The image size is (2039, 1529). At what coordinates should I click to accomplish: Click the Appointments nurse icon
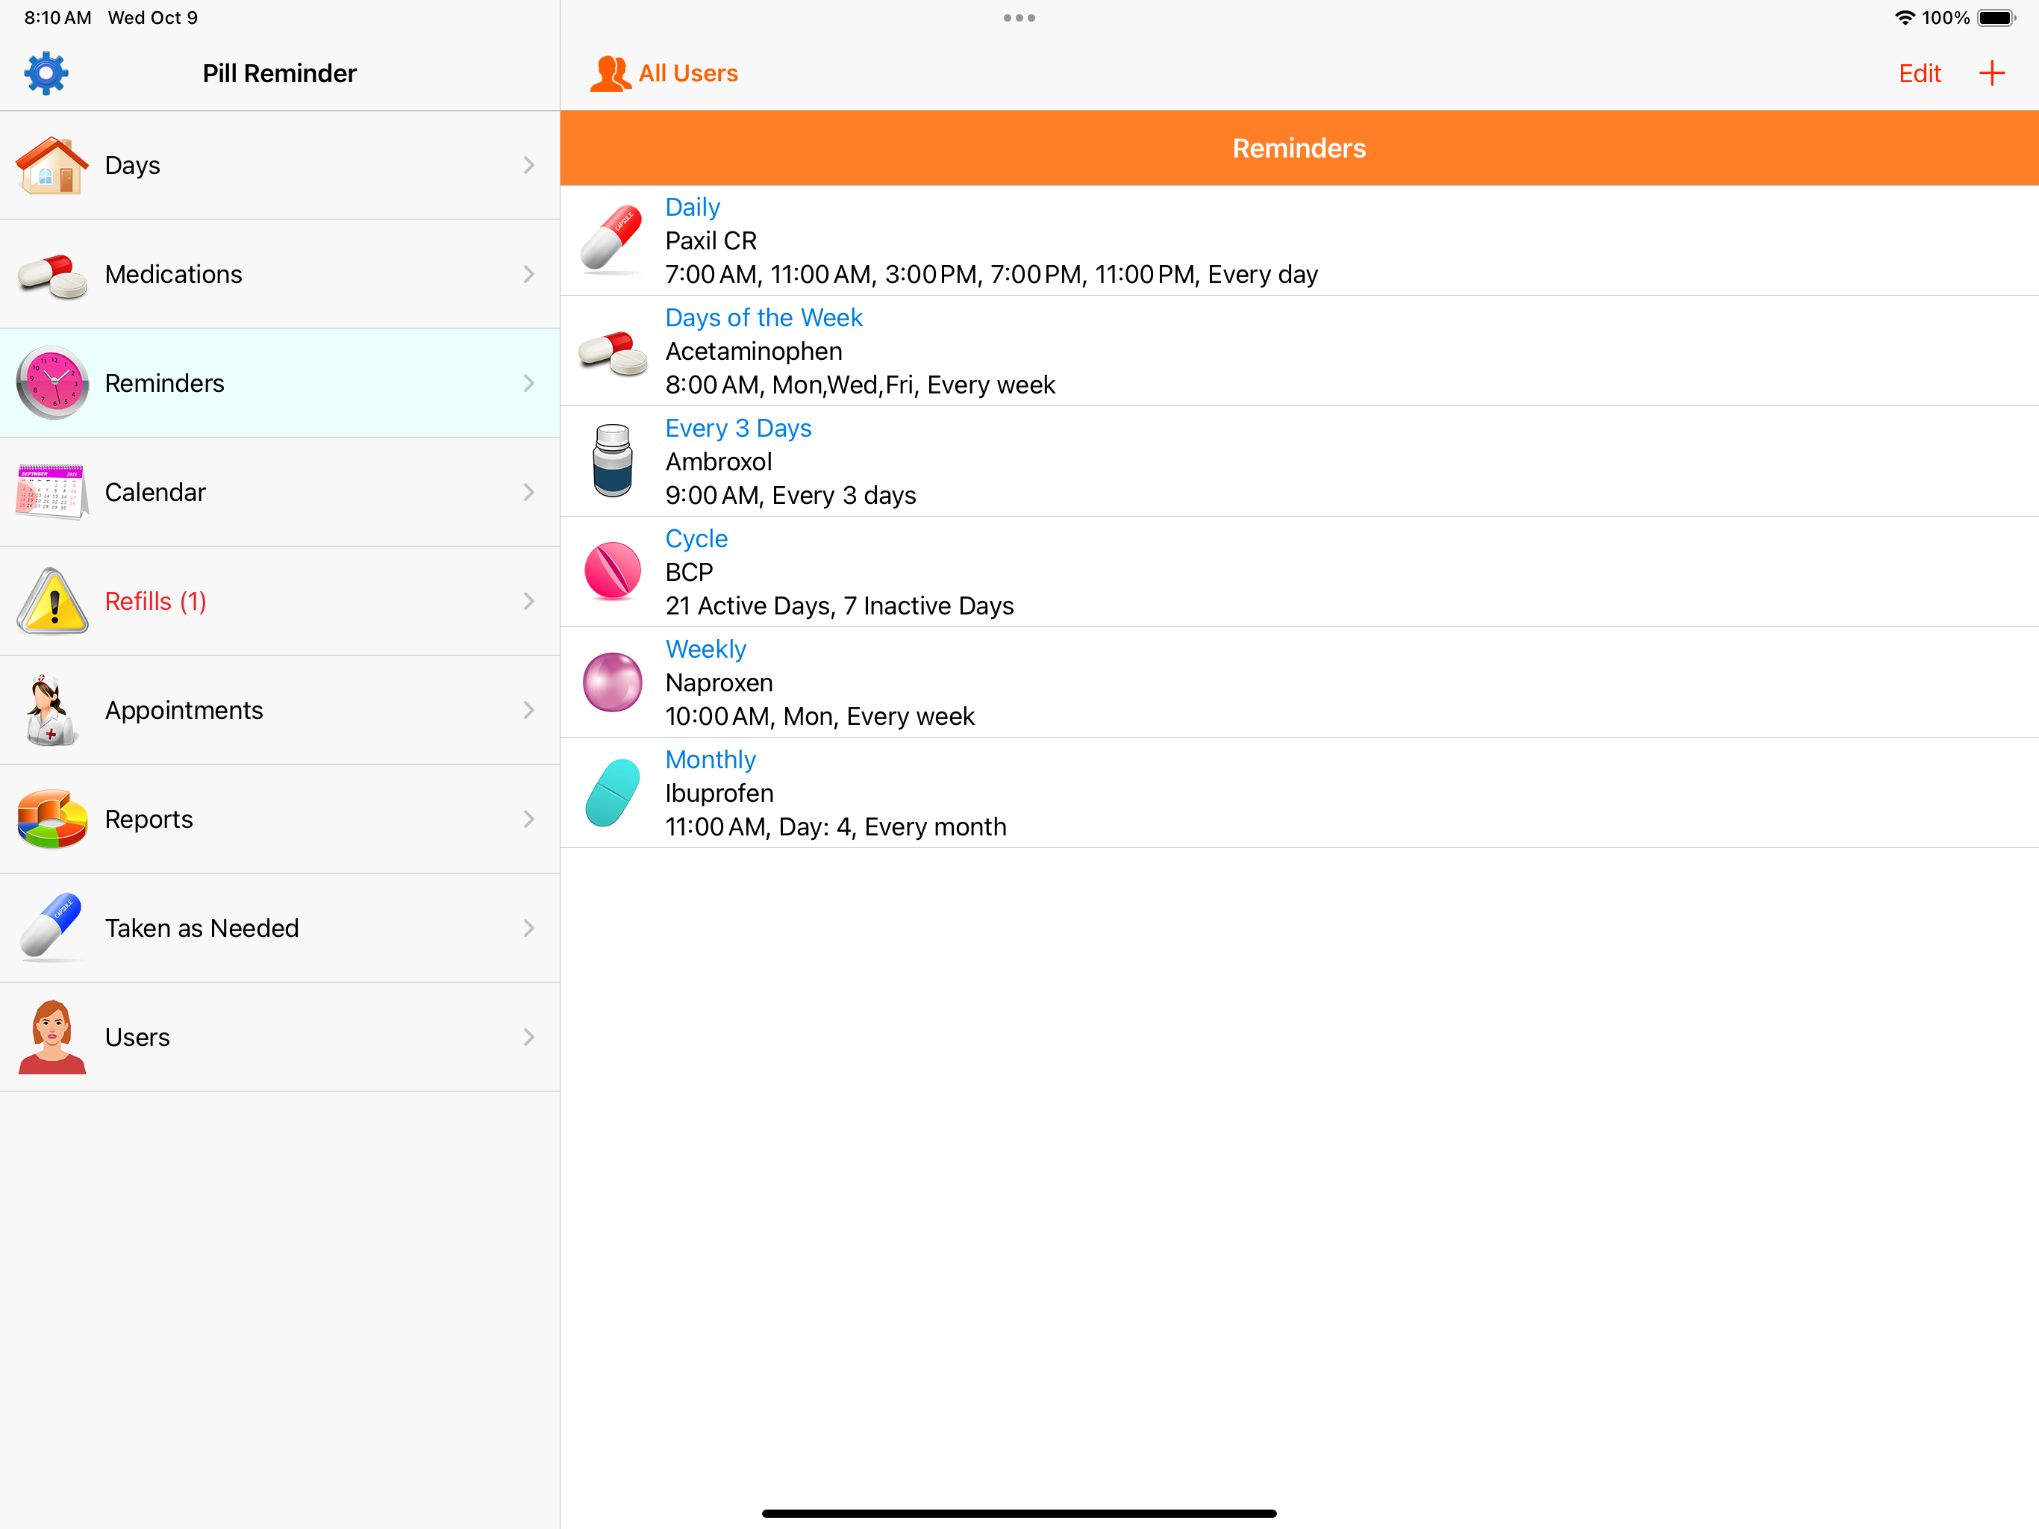point(51,709)
